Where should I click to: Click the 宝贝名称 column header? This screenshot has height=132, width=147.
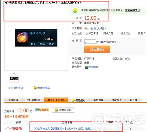point(67,122)
